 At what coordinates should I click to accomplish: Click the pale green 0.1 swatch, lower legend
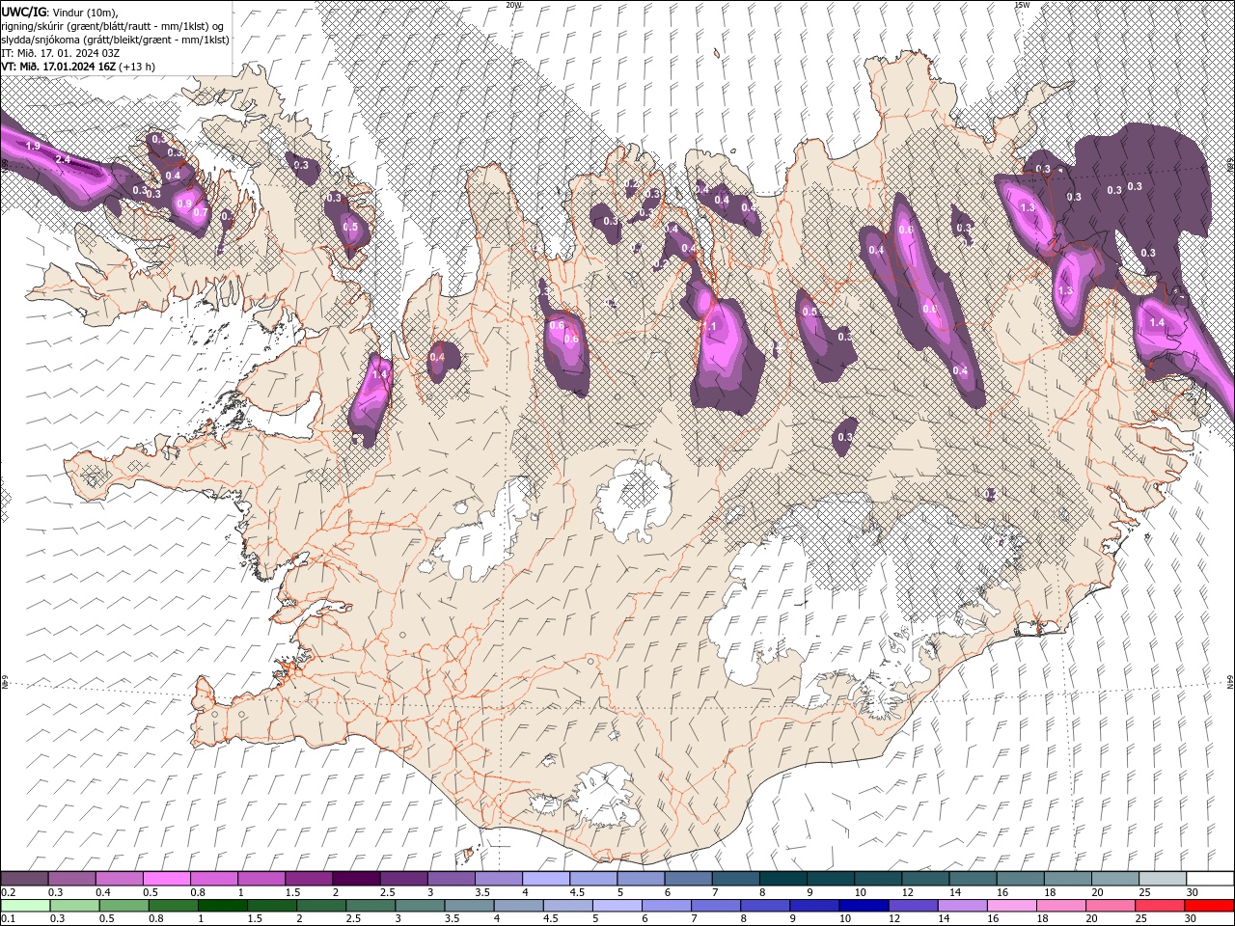(25, 906)
